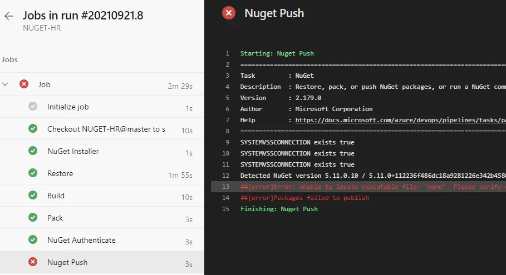Screen dimensions: 506x275
Task: Click the Restore duration '1m 55s'
Action: tap(180, 175)
